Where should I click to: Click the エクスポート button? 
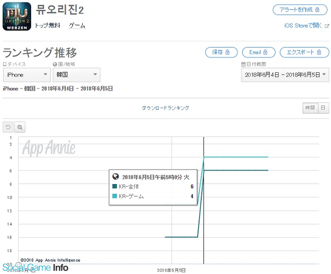pyautogui.click(x=304, y=52)
